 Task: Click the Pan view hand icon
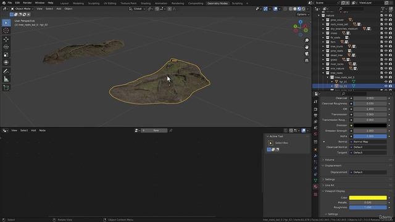pos(307,47)
